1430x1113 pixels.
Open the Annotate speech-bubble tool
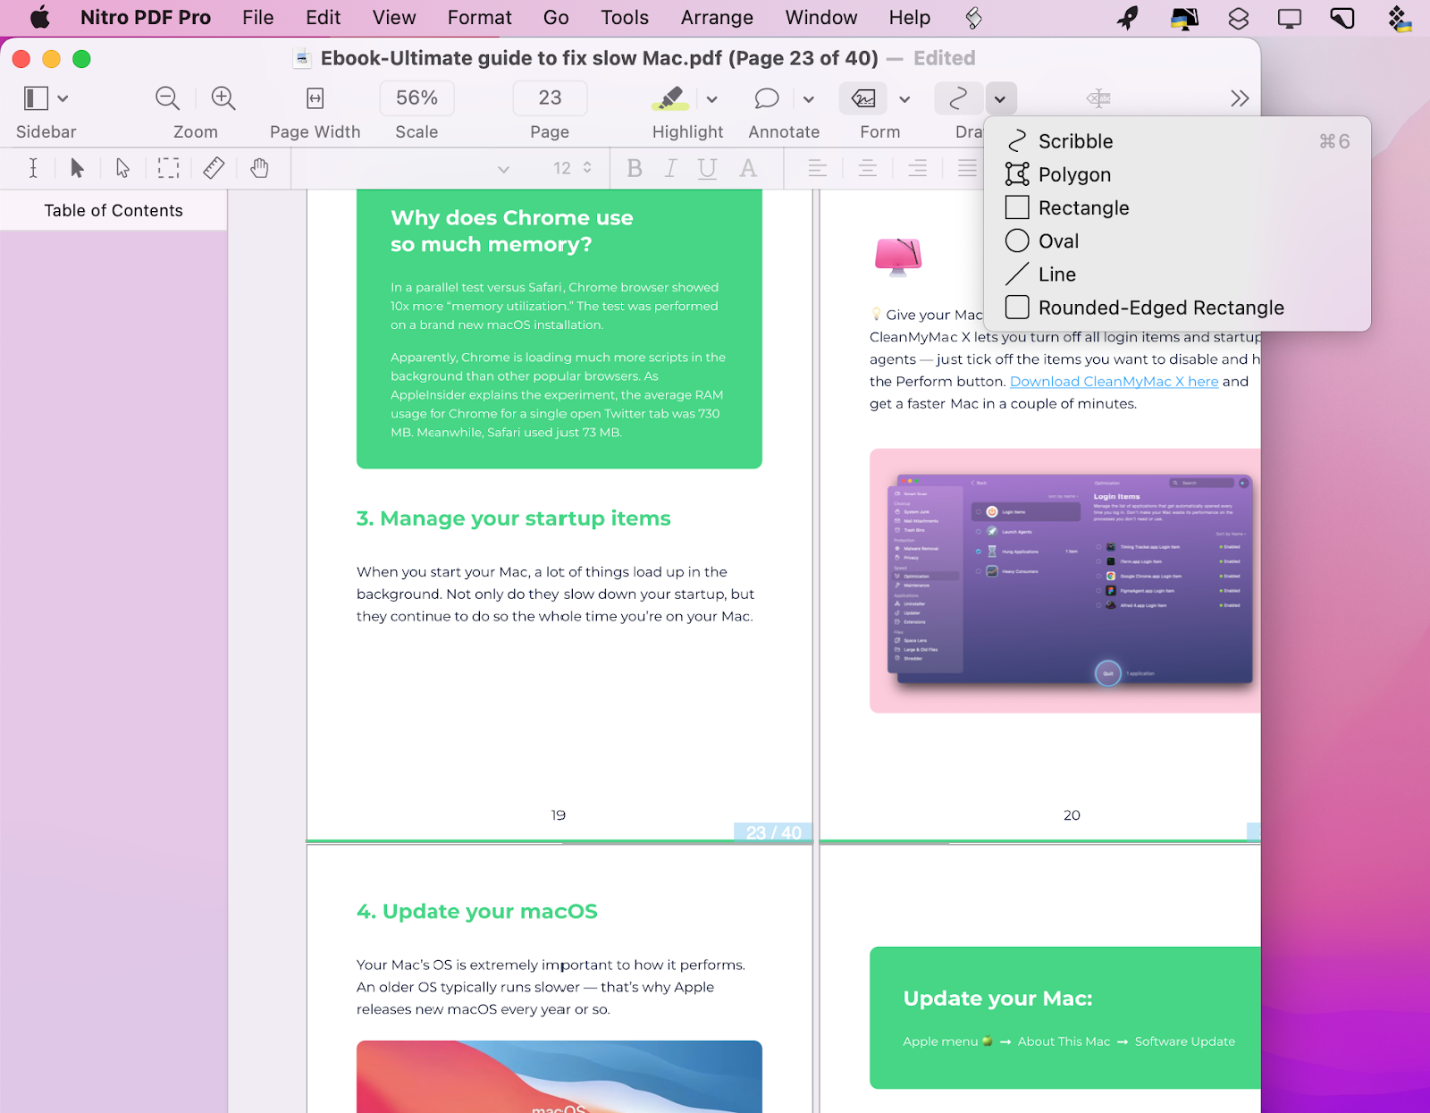pyautogui.click(x=766, y=98)
